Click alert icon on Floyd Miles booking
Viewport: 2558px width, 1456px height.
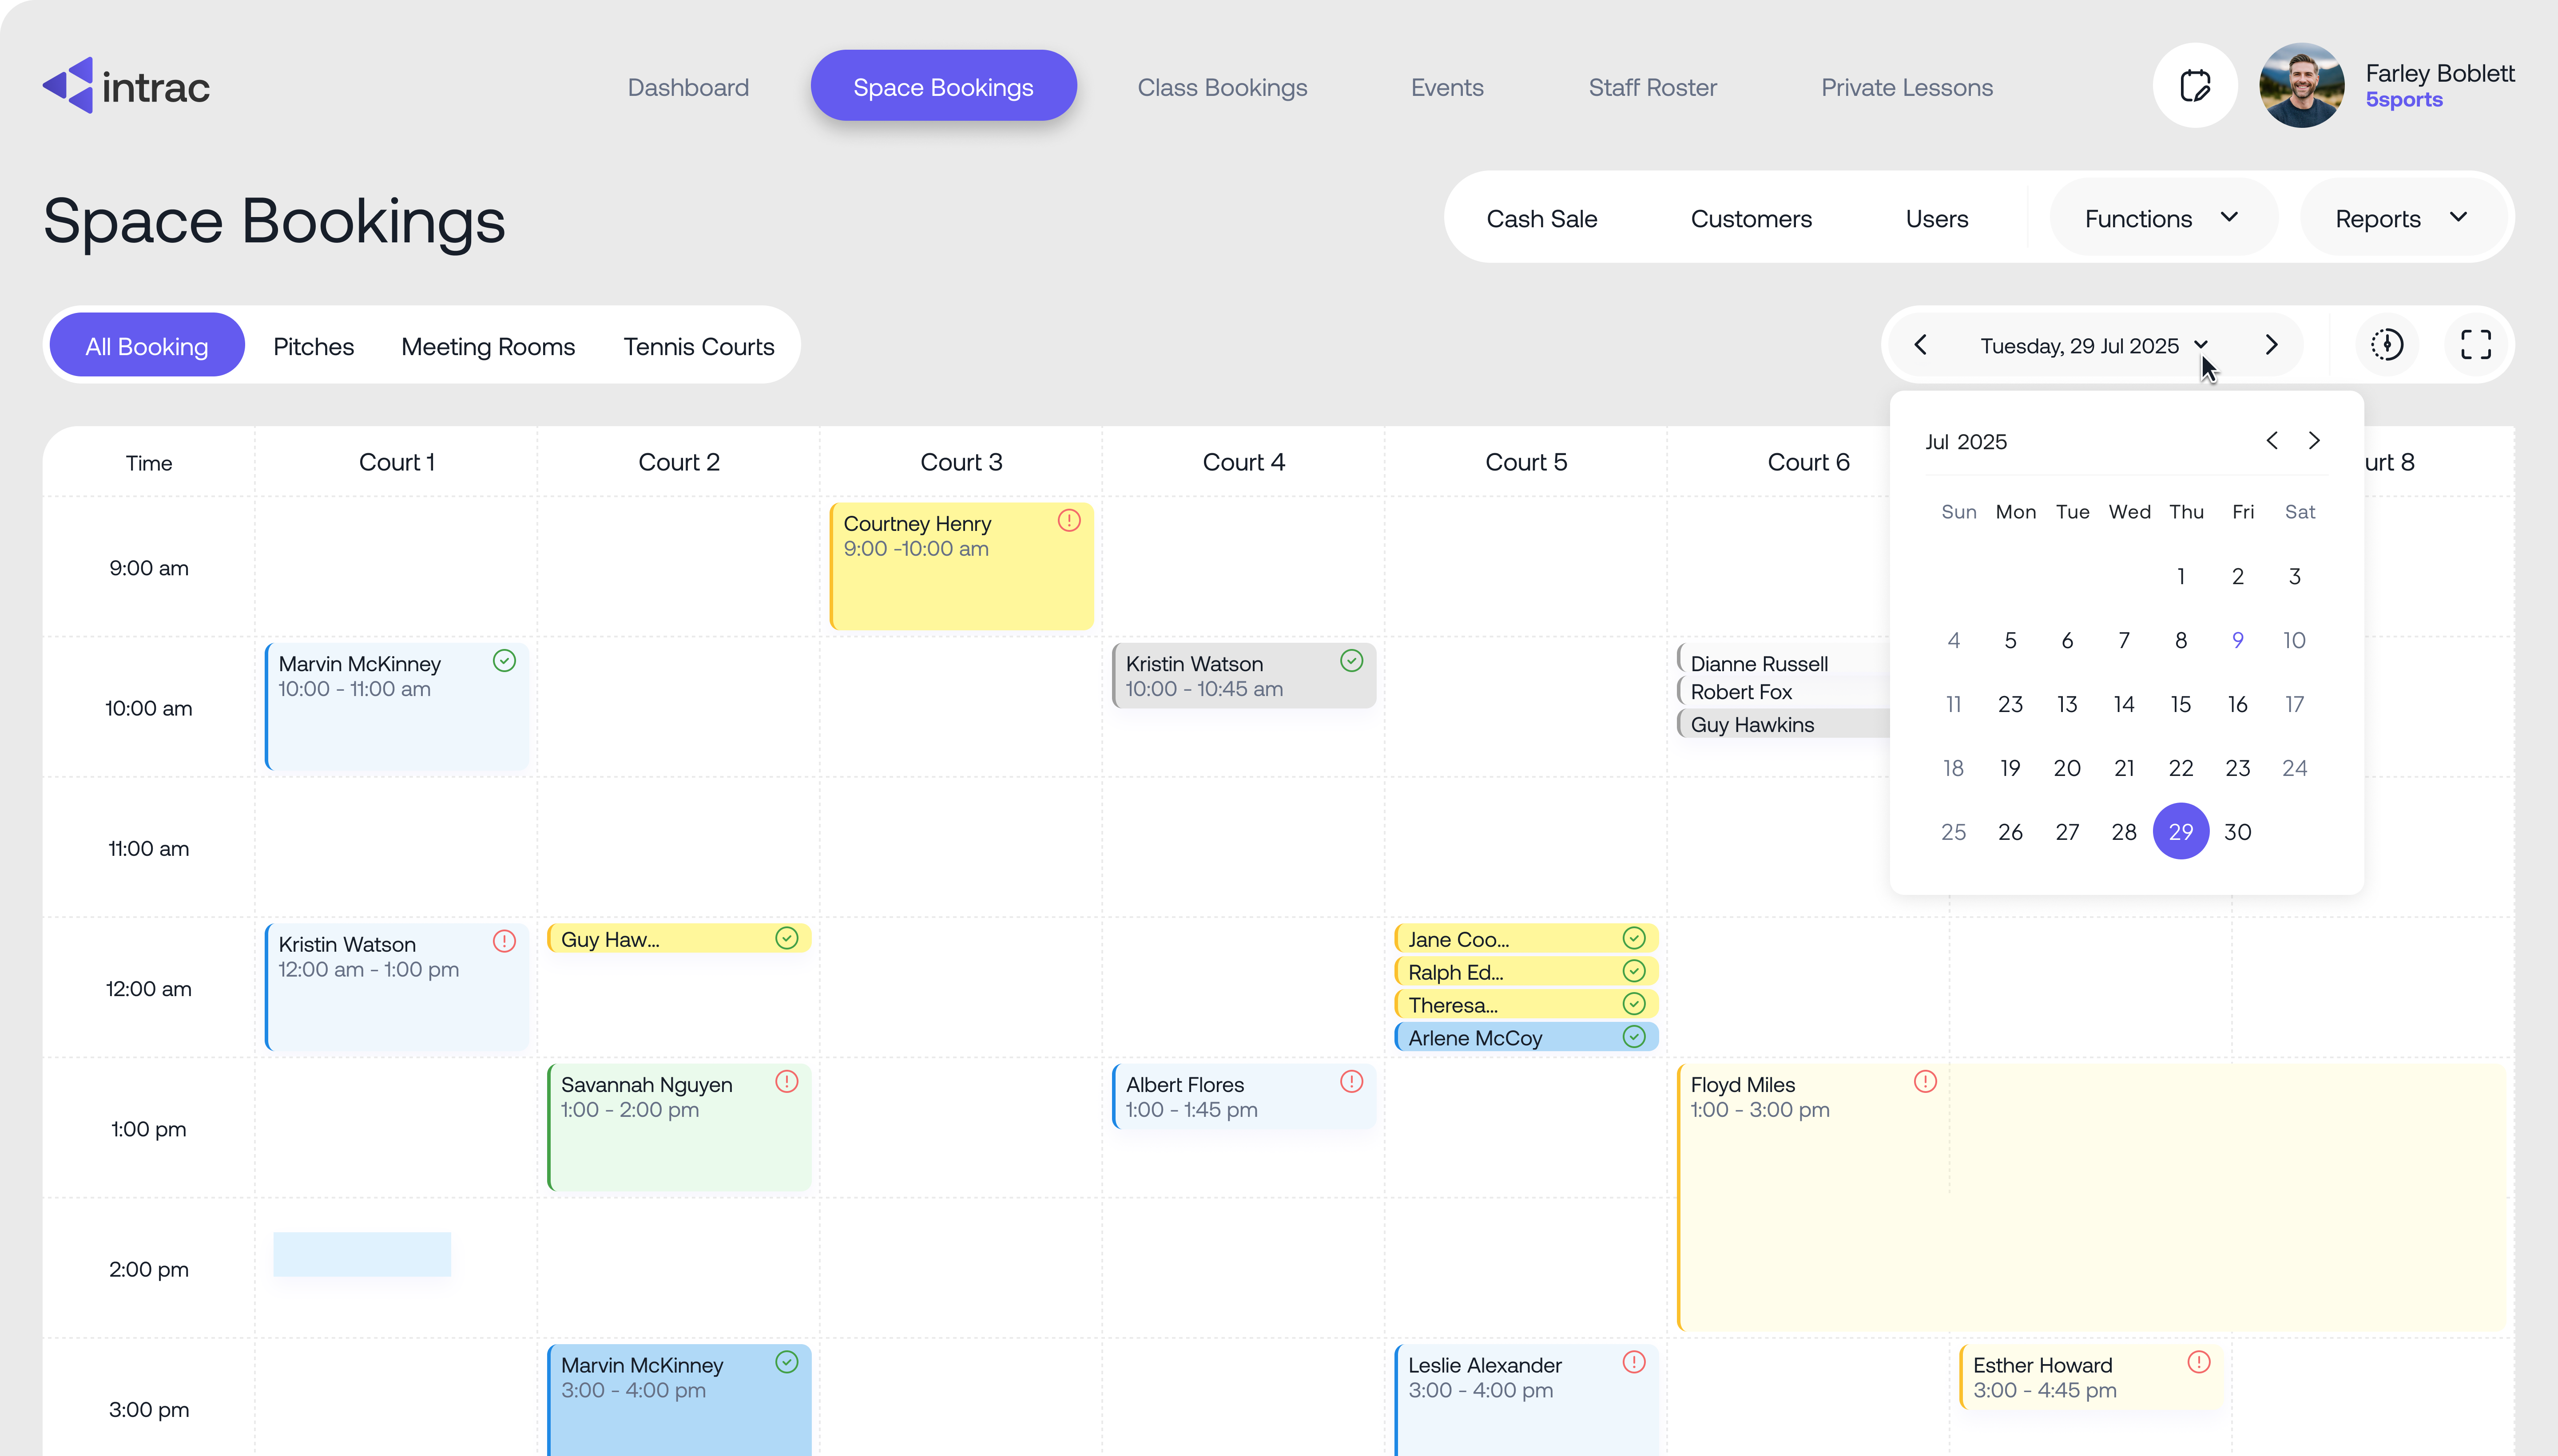[x=1925, y=1082]
